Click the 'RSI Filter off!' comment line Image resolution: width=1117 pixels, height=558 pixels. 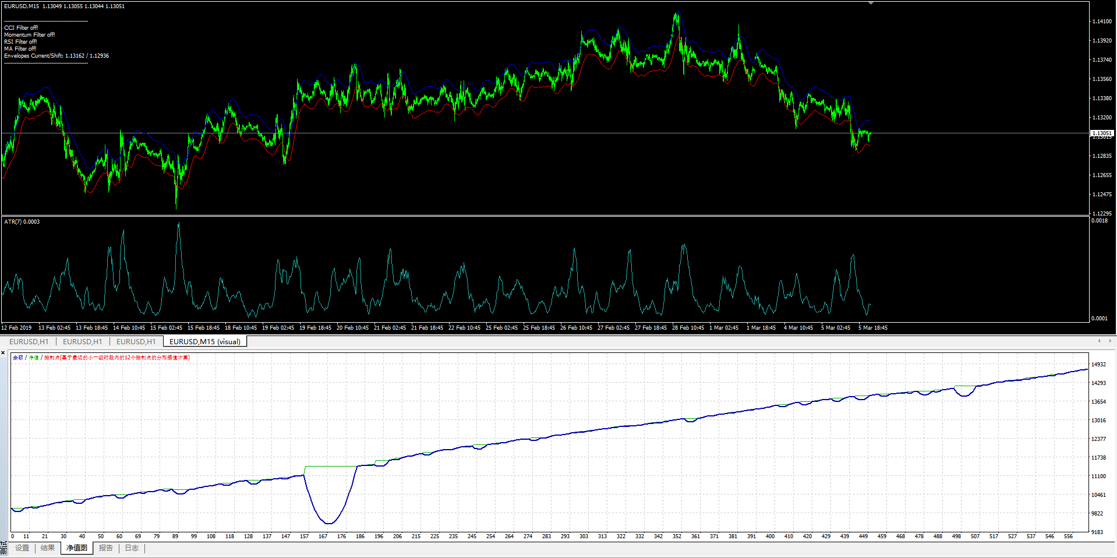point(20,42)
